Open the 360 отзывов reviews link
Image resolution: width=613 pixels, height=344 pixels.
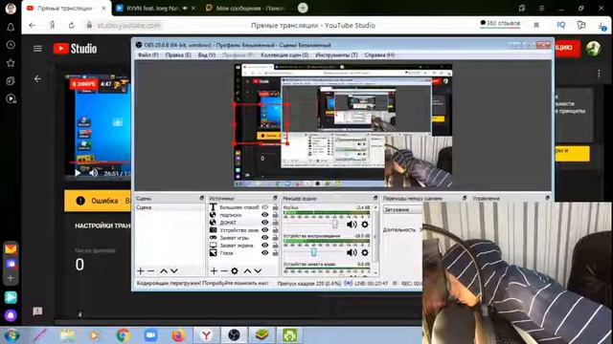[500, 23]
